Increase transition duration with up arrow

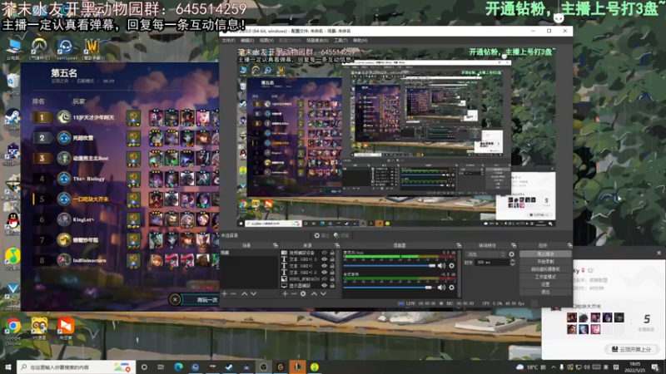[512, 260]
